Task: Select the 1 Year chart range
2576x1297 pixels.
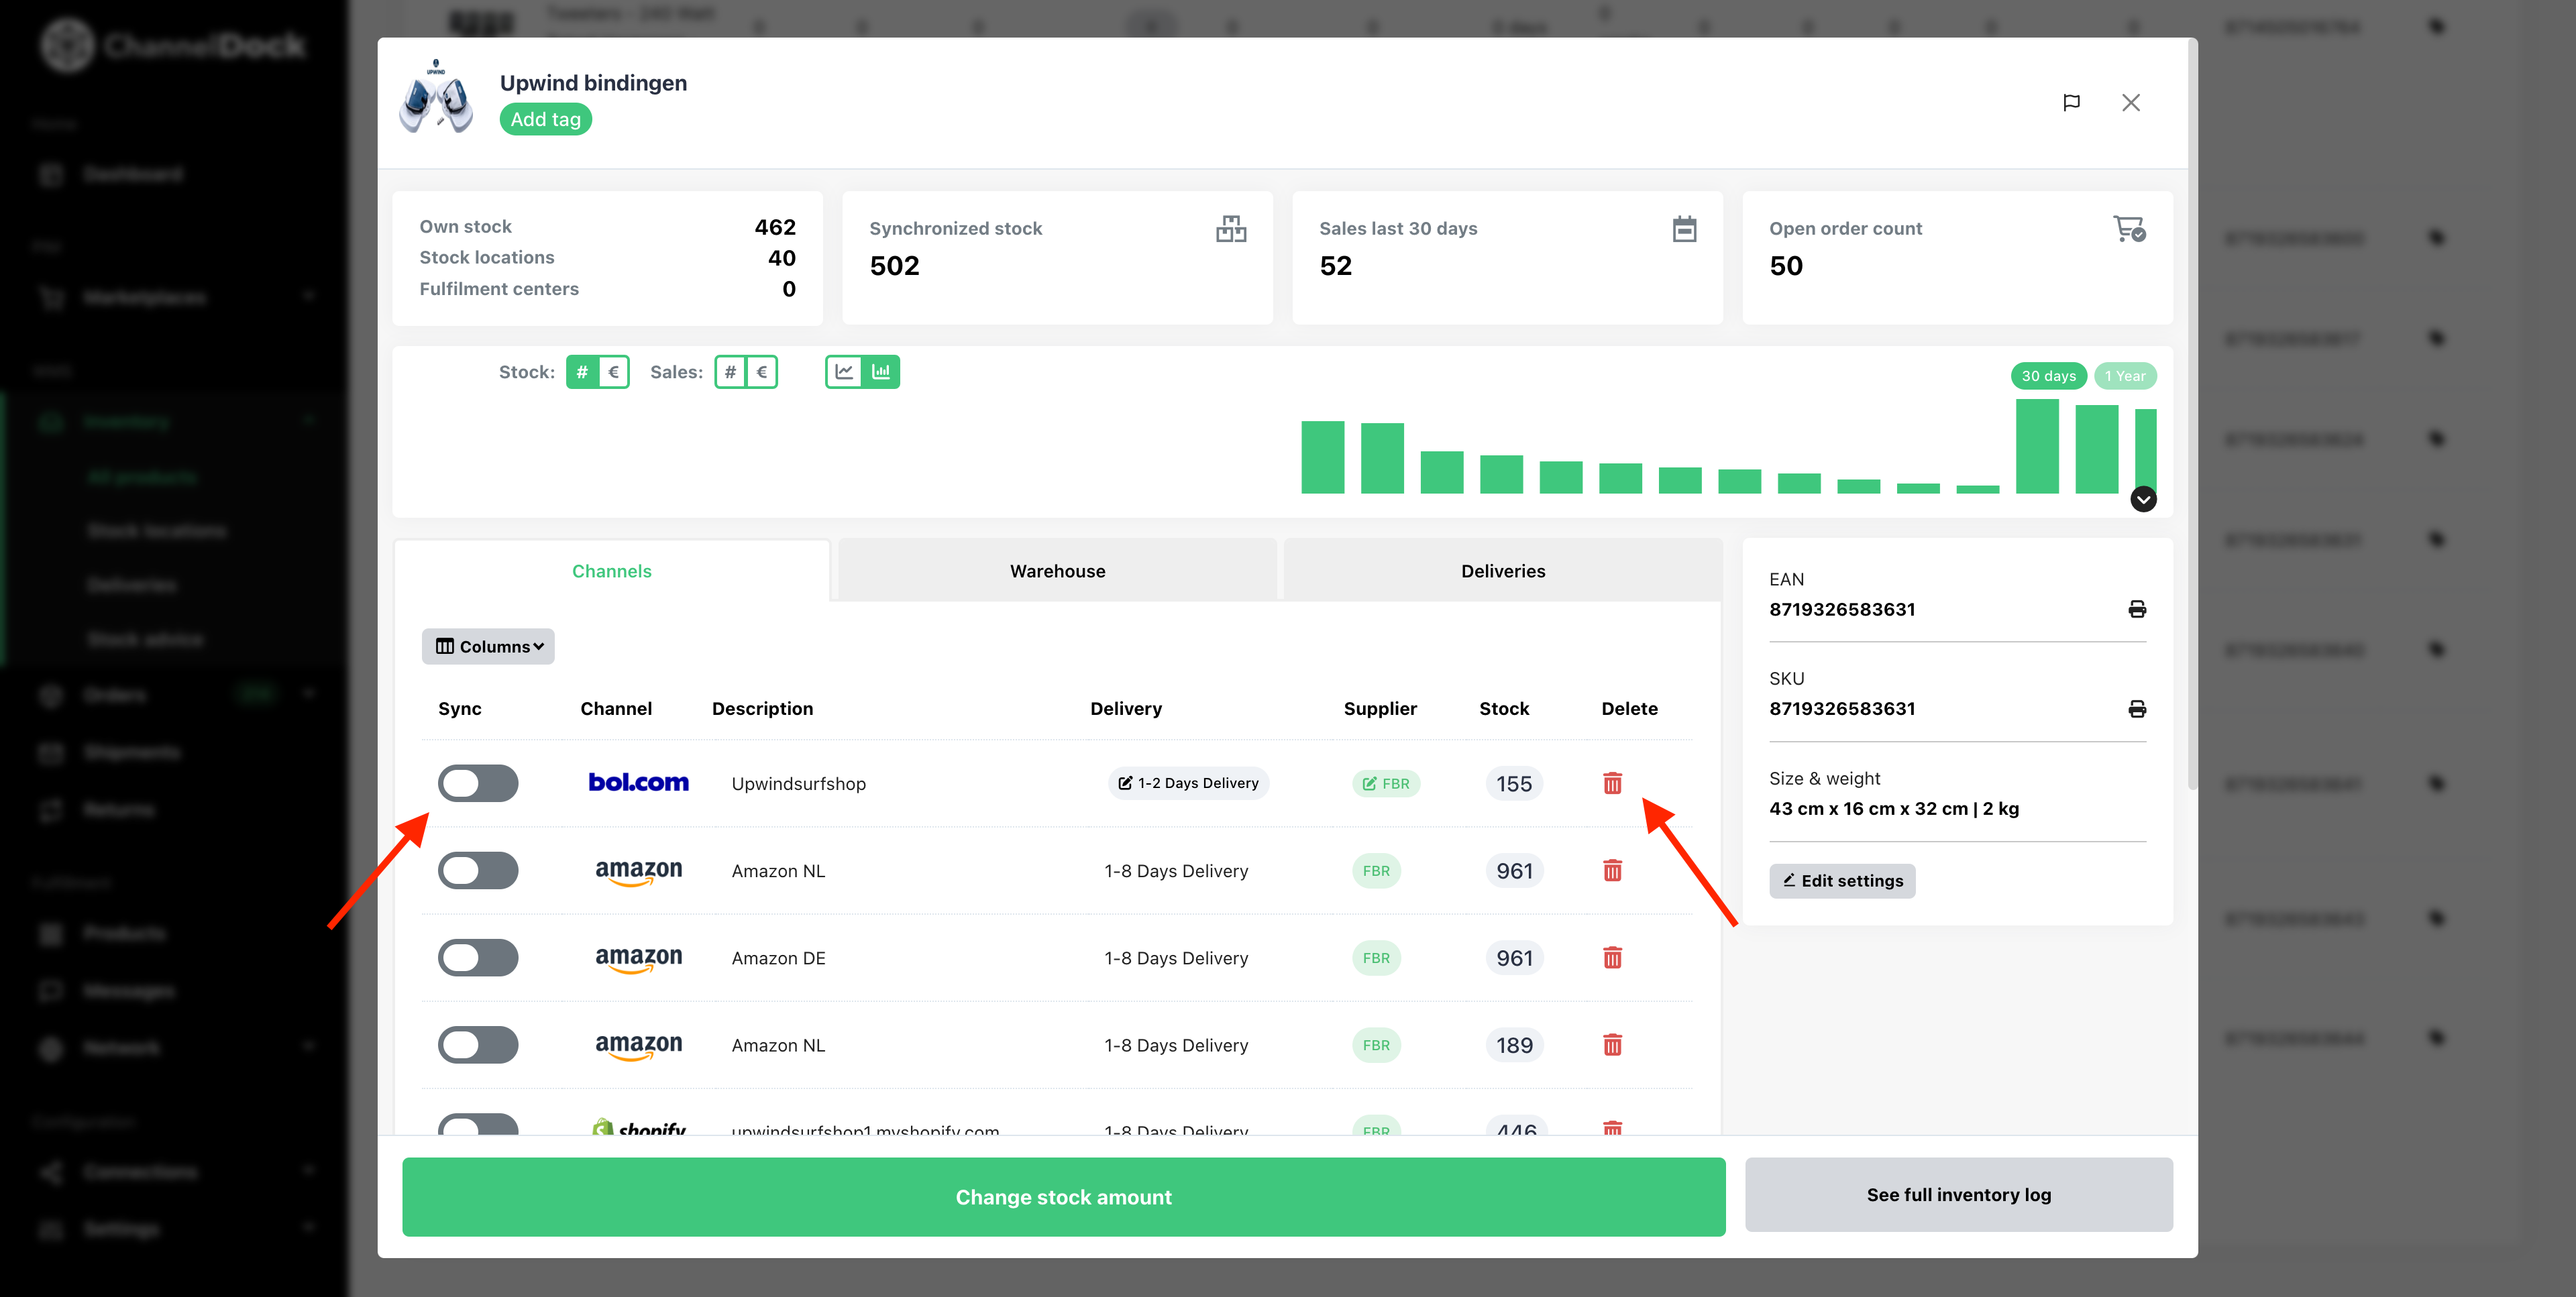Action: tap(2125, 376)
